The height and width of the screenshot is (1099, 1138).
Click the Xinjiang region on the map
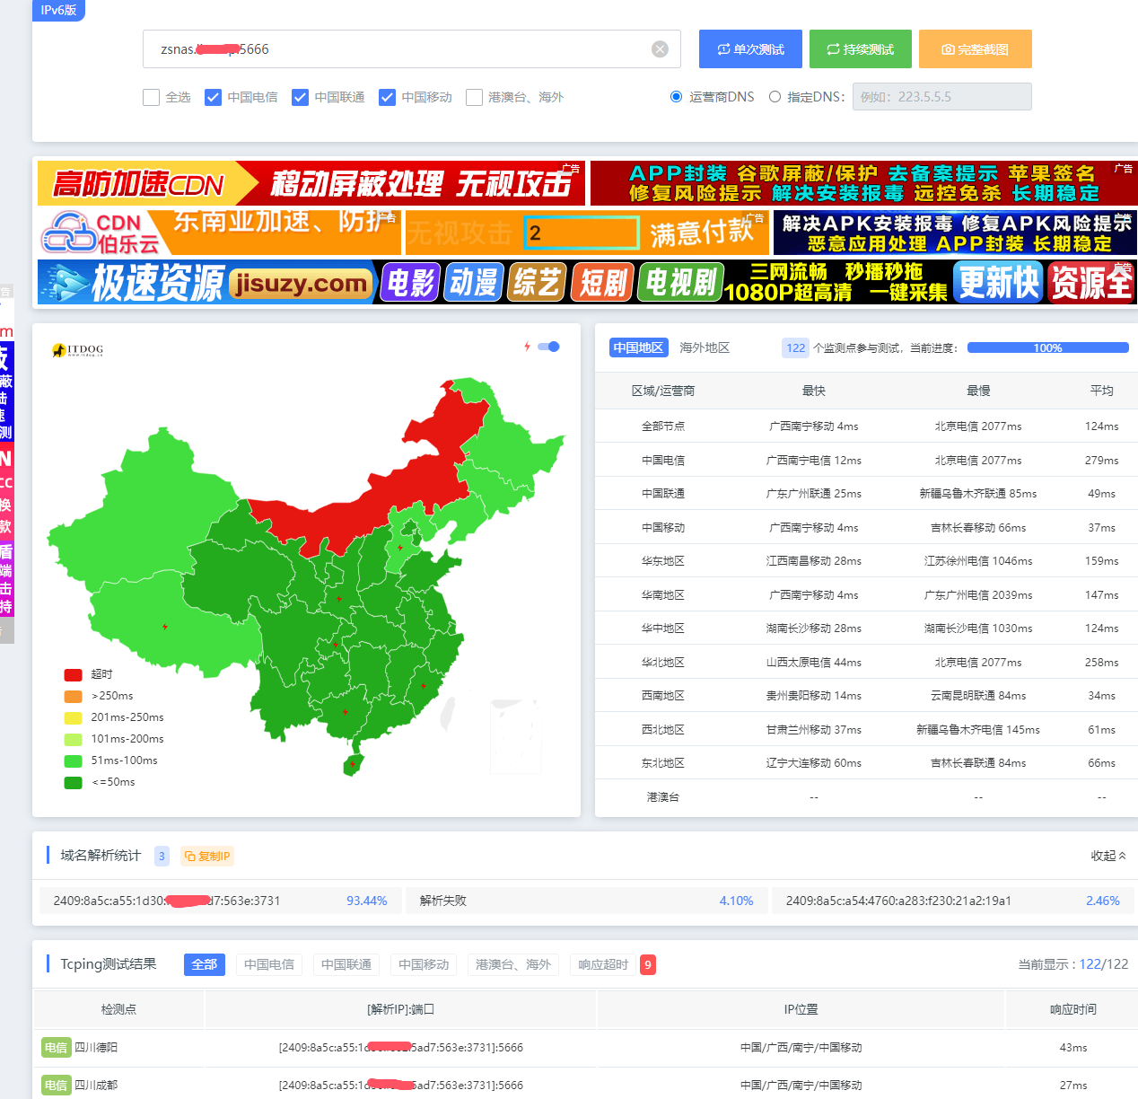coord(144,512)
